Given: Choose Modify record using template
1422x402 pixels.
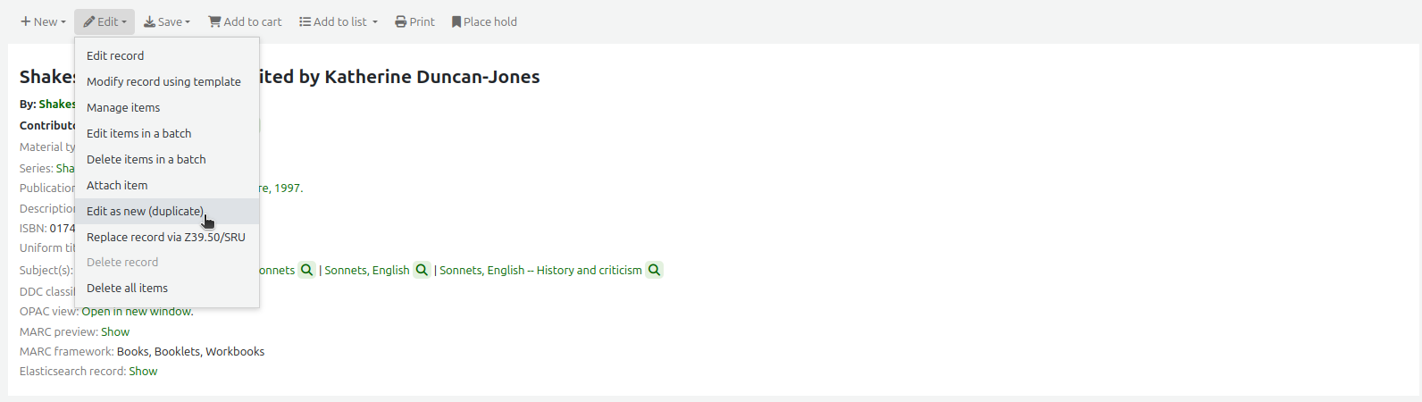Looking at the screenshot, I should click(x=163, y=81).
